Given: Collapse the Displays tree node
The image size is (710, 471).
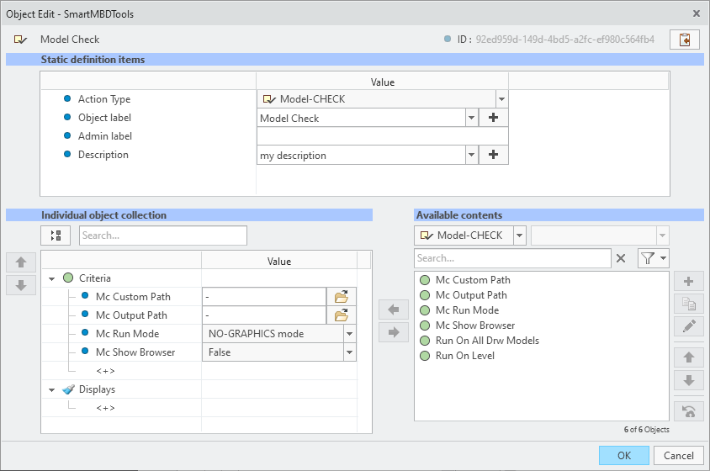Looking at the screenshot, I should click(x=51, y=390).
